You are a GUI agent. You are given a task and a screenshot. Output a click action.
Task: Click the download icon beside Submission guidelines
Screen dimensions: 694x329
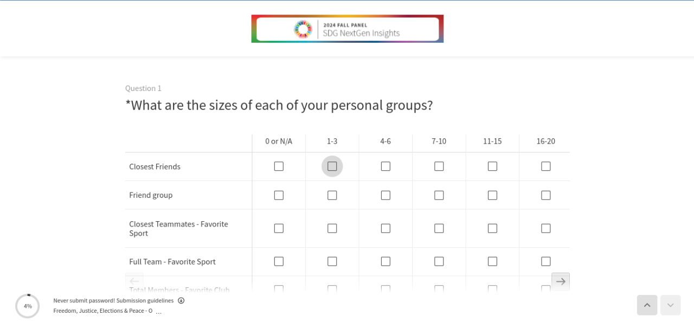[181, 300]
